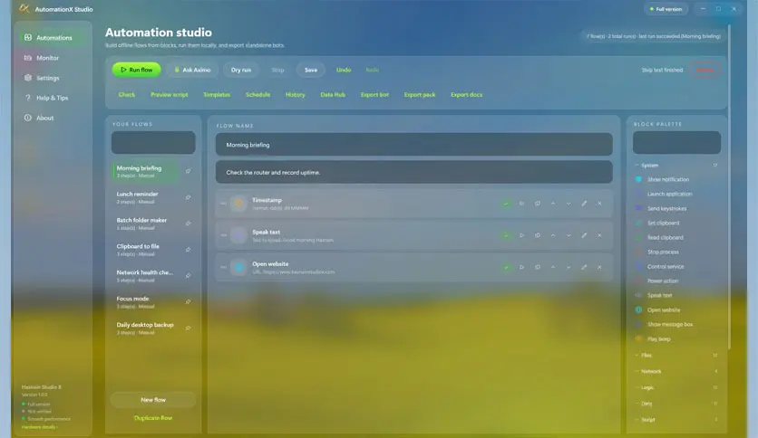Click the Export docs link
This screenshot has width=758, height=438.
[x=467, y=94]
